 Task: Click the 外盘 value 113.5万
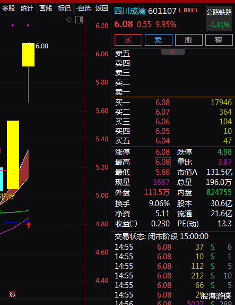click(x=156, y=192)
